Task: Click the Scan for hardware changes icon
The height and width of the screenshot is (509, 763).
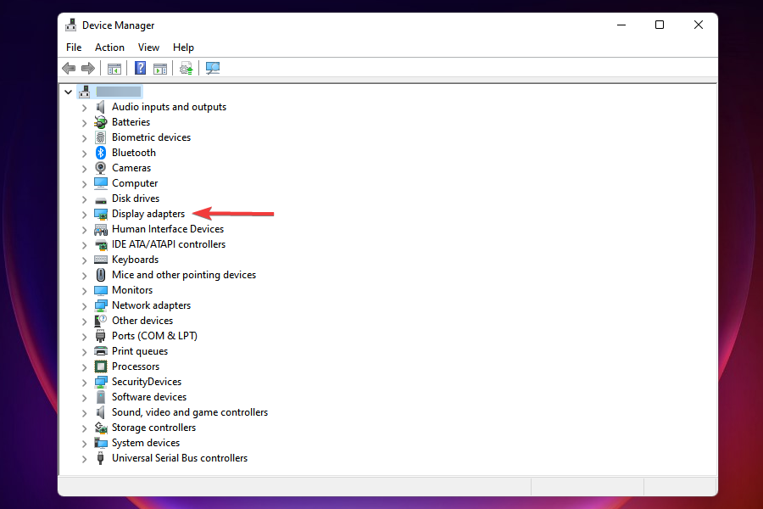Action: pyautogui.click(x=213, y=68)
